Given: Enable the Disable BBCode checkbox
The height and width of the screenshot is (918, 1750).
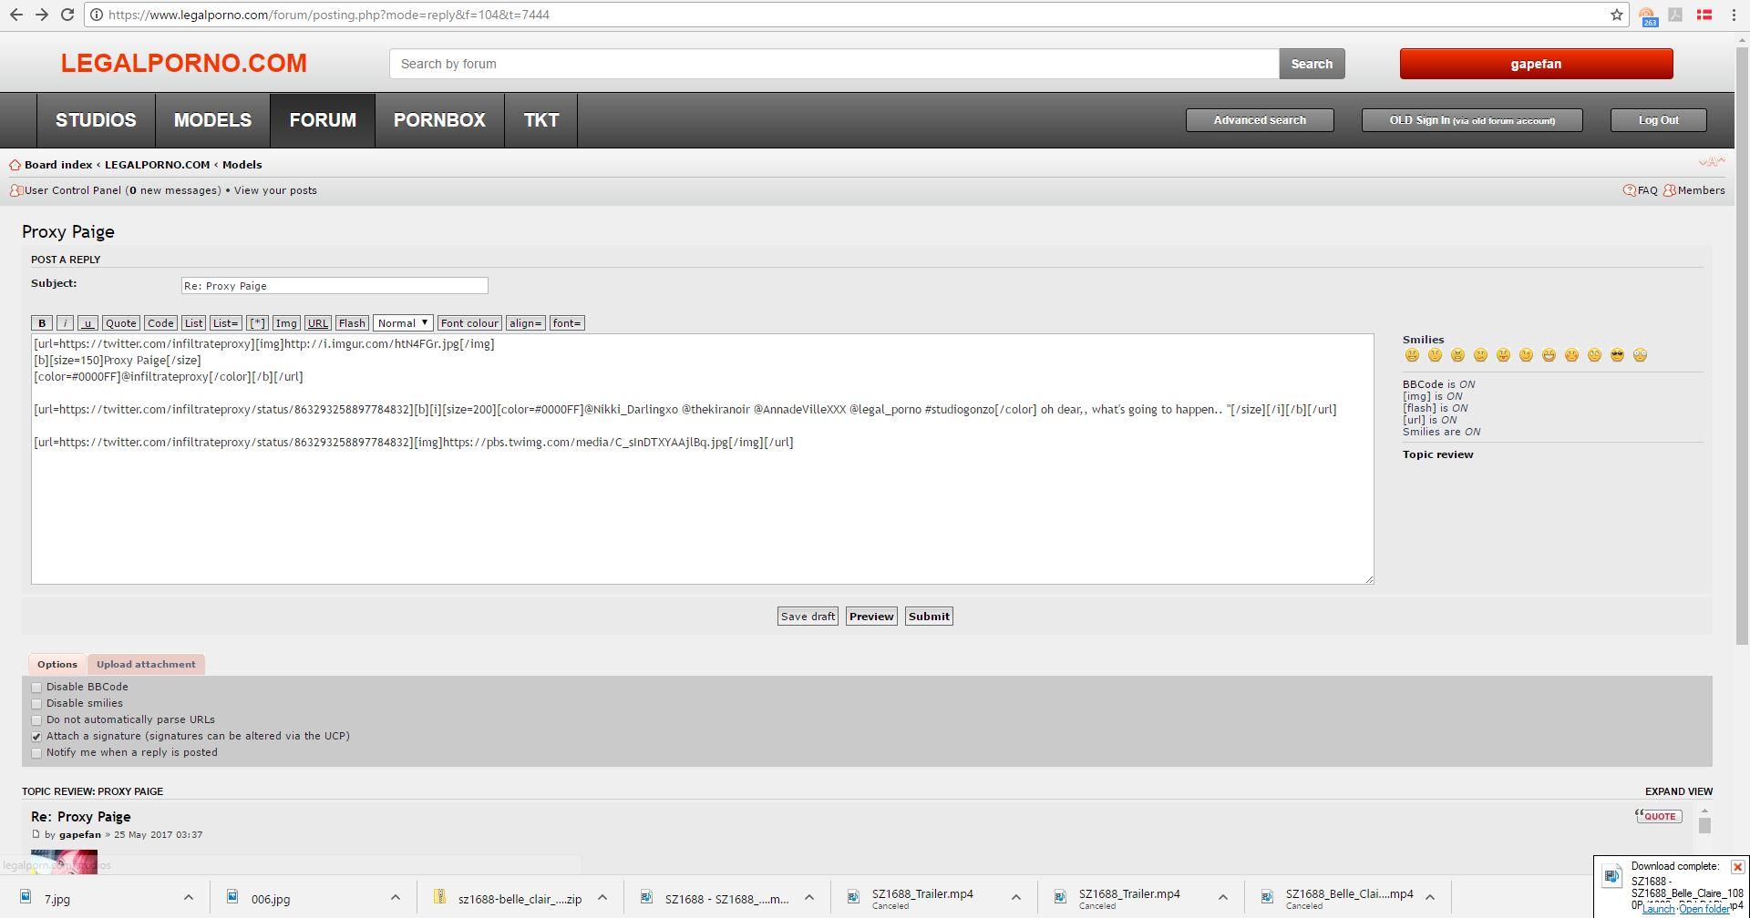Looking at the screenshot, I should (36, 688).
